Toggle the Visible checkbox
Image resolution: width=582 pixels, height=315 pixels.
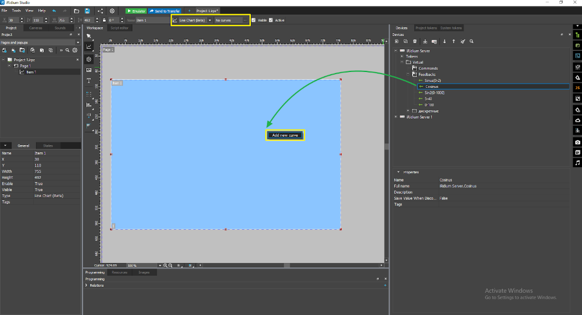tap(254, 20)
